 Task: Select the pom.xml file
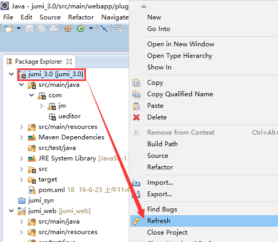pos(52,190)
